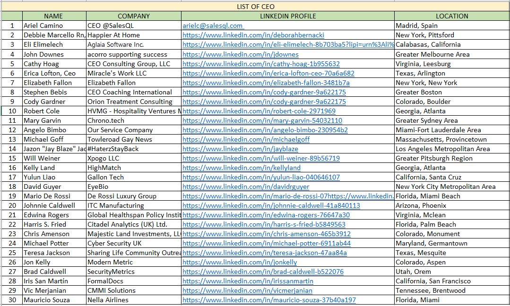Image resolution: width=510 pixels, height=306 pixels.
Task: Select the EyeBio company cell
Action: pyautogui.click(x=134, y=187)
